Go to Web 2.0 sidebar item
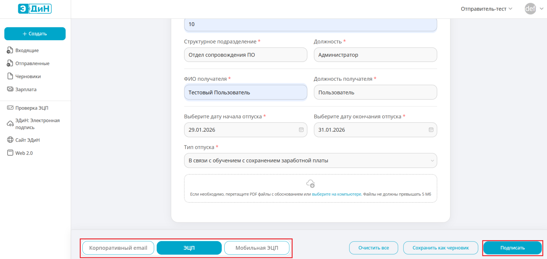This screenshot has width=547, height=259. coord(24,153)
